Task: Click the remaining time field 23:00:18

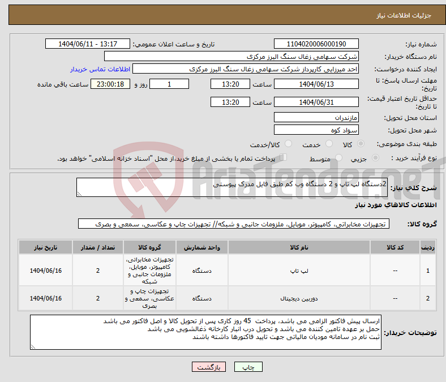Action: 110,84
